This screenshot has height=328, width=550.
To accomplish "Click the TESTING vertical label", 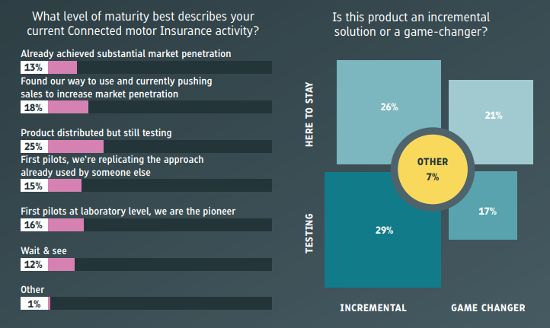I will coord(309,234).
